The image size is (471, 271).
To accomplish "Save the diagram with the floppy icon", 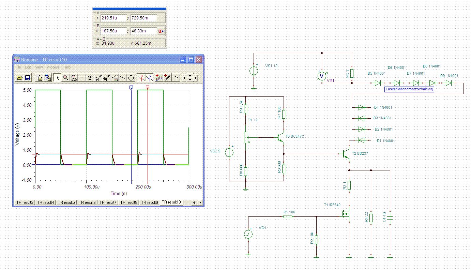I will (28, 78).
